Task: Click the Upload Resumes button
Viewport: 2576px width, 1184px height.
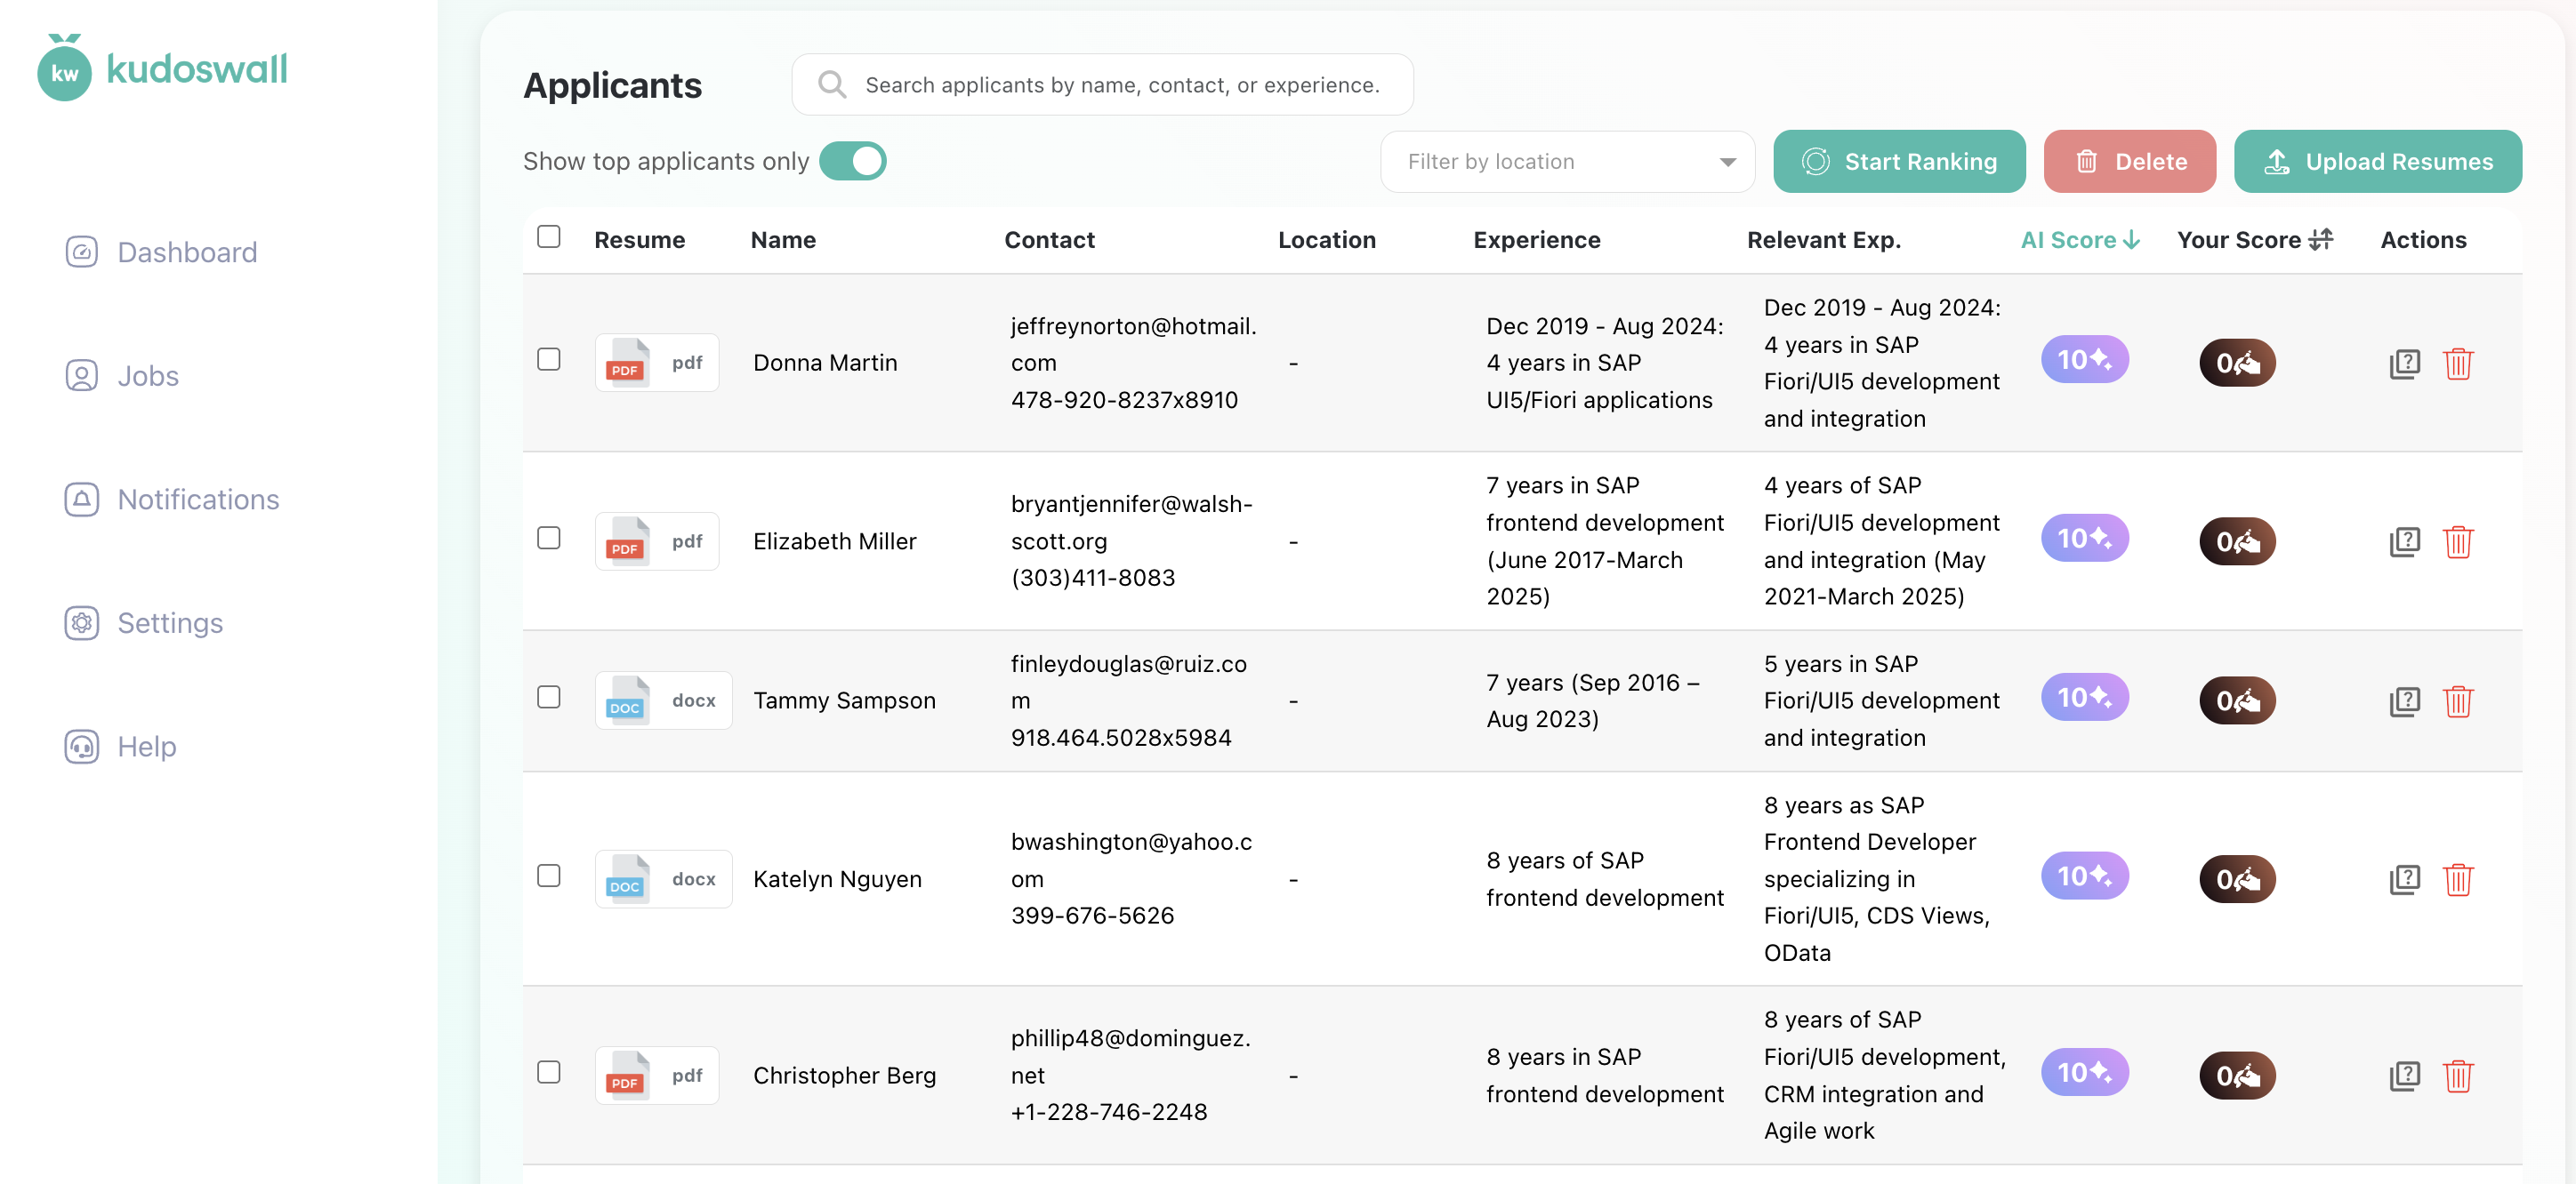Action: tap(2377, 162)
